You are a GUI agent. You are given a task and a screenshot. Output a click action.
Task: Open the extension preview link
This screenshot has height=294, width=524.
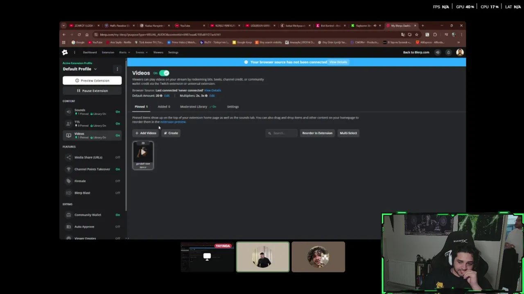(173, 122)
